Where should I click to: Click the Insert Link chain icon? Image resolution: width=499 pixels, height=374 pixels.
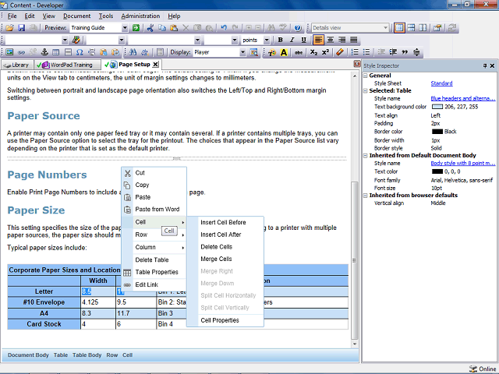click(x=21, y=52)
